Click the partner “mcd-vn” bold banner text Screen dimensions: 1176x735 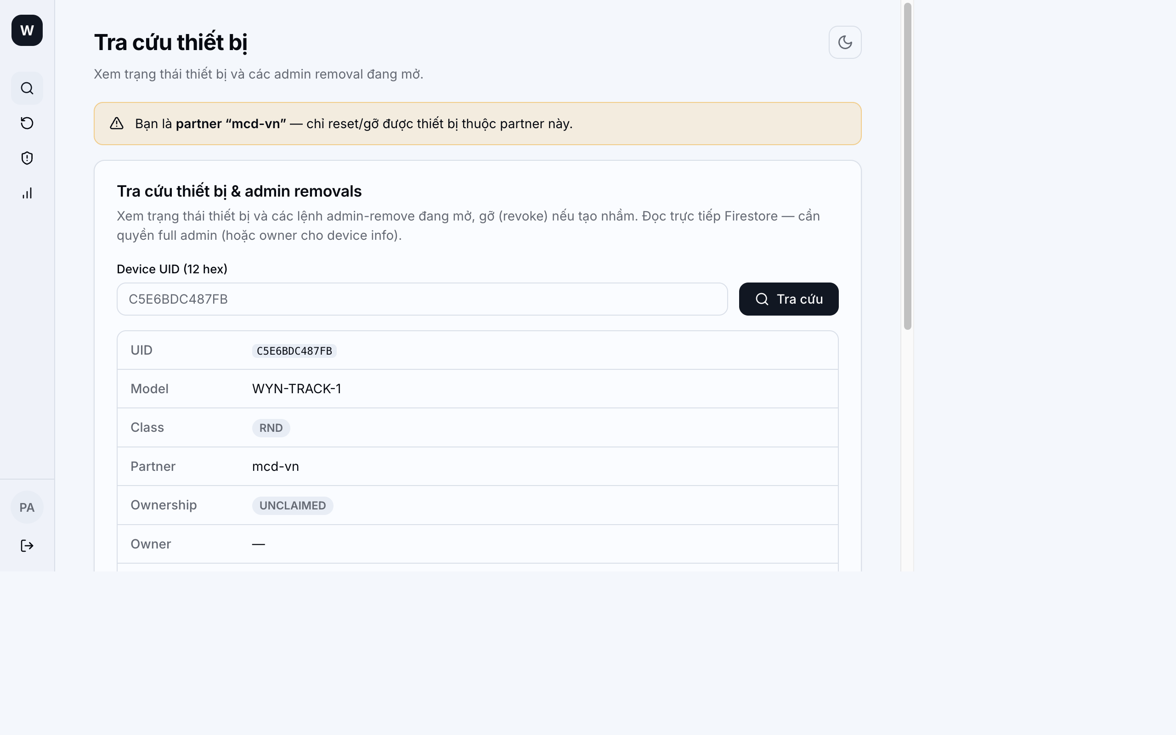[231, 124]
